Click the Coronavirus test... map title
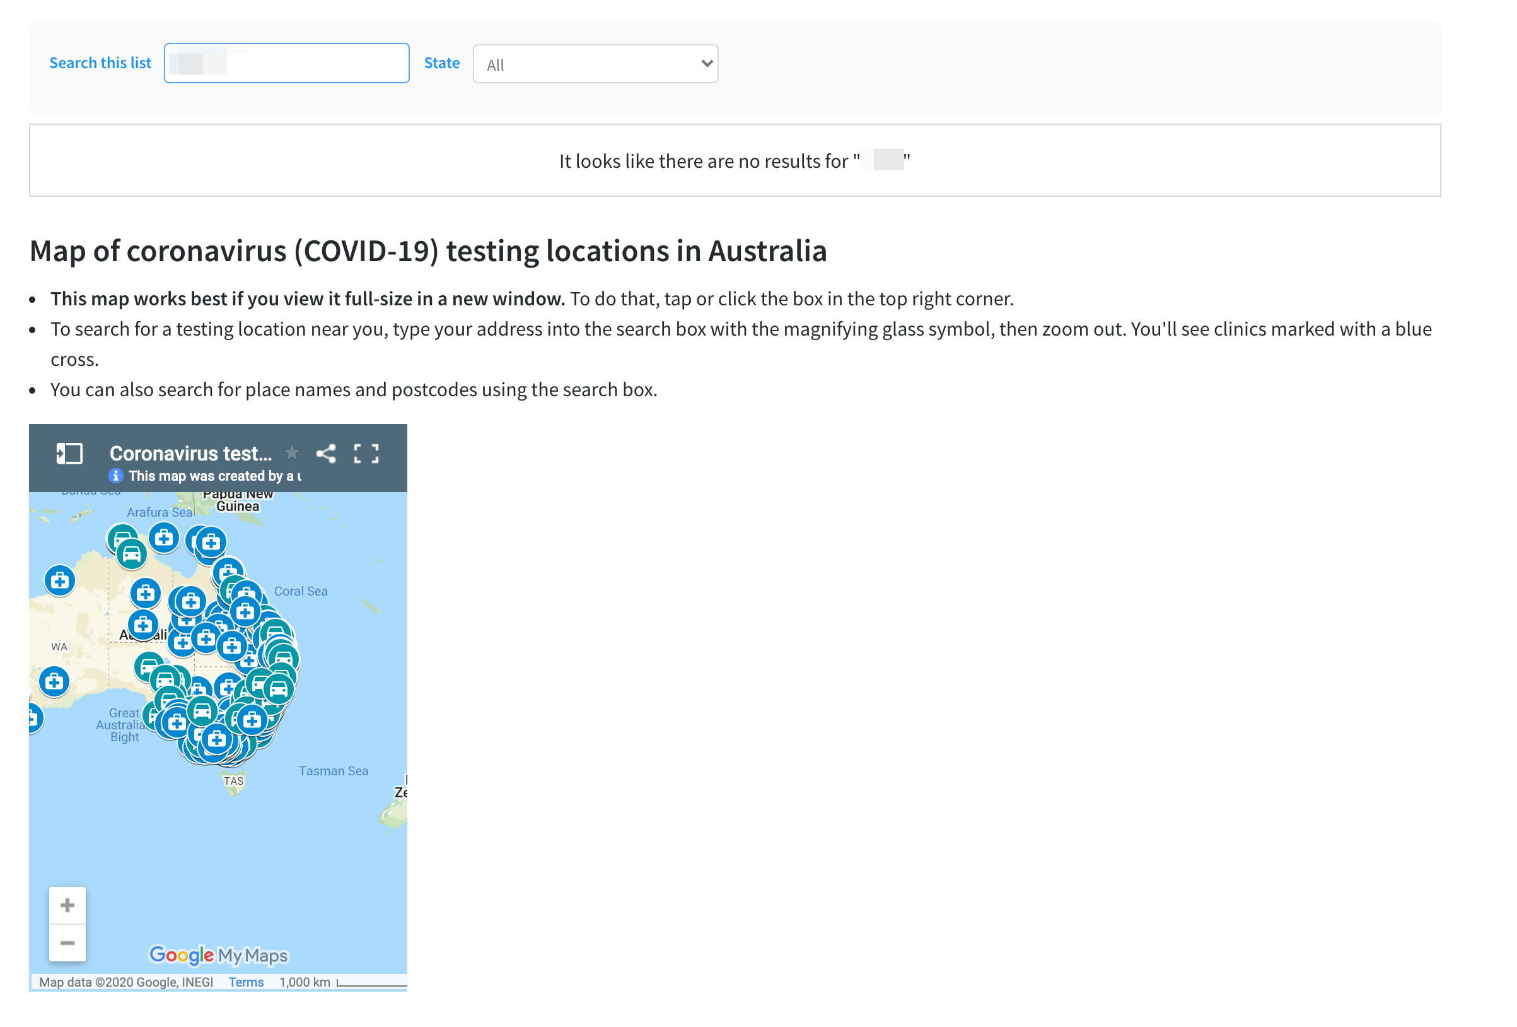This screenshot has width=1517, height=1027. pyautogui.click(x=190, y=454)
